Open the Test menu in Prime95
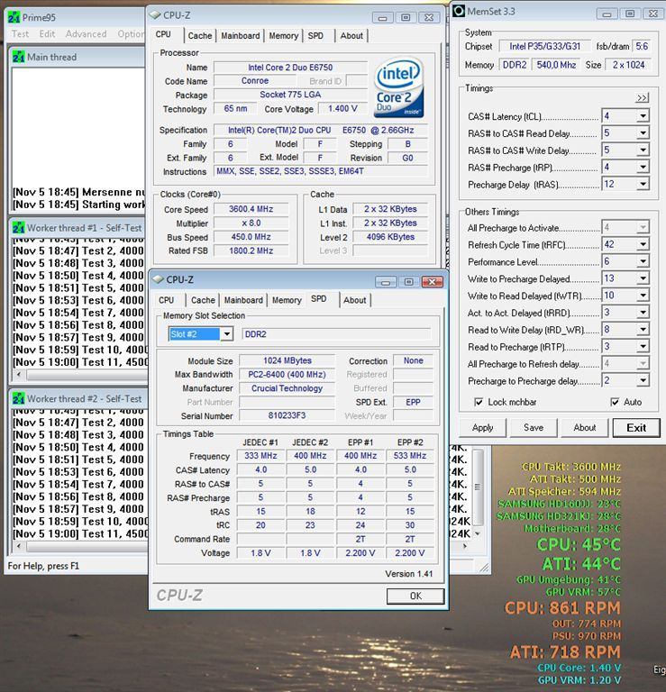666x692 pixels. point(20,34)
